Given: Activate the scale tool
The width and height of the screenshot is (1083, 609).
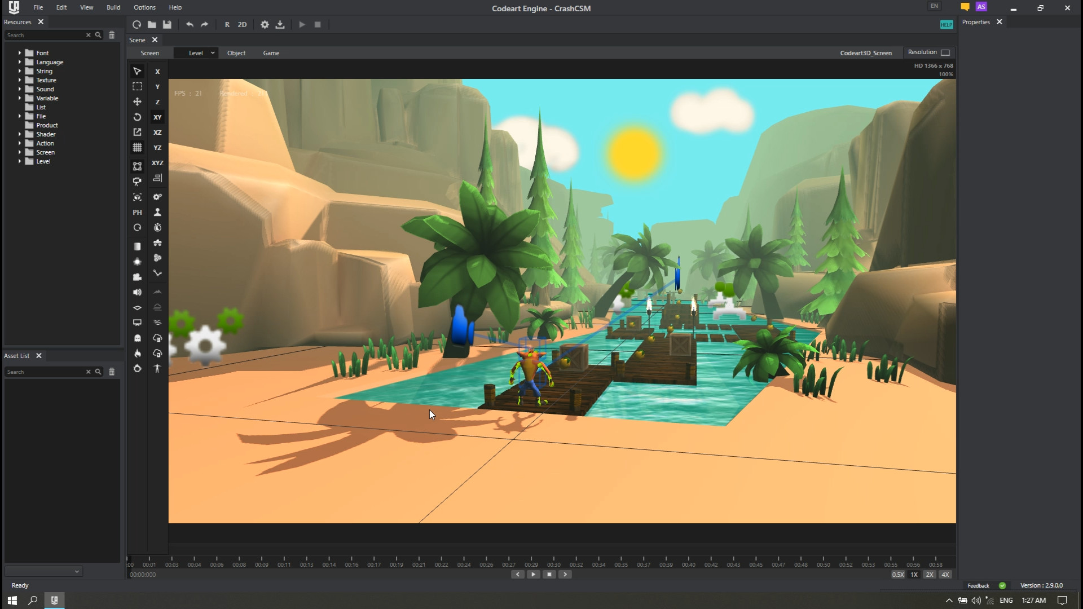Looking at the screenshot, I should 137,132.
